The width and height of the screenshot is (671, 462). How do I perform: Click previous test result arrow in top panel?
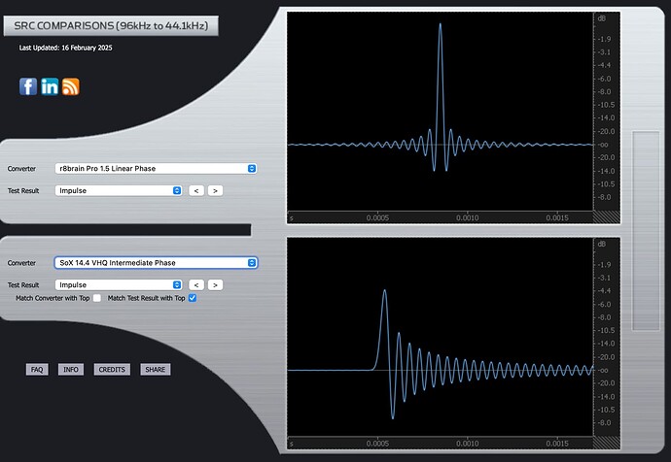(196, 190)
